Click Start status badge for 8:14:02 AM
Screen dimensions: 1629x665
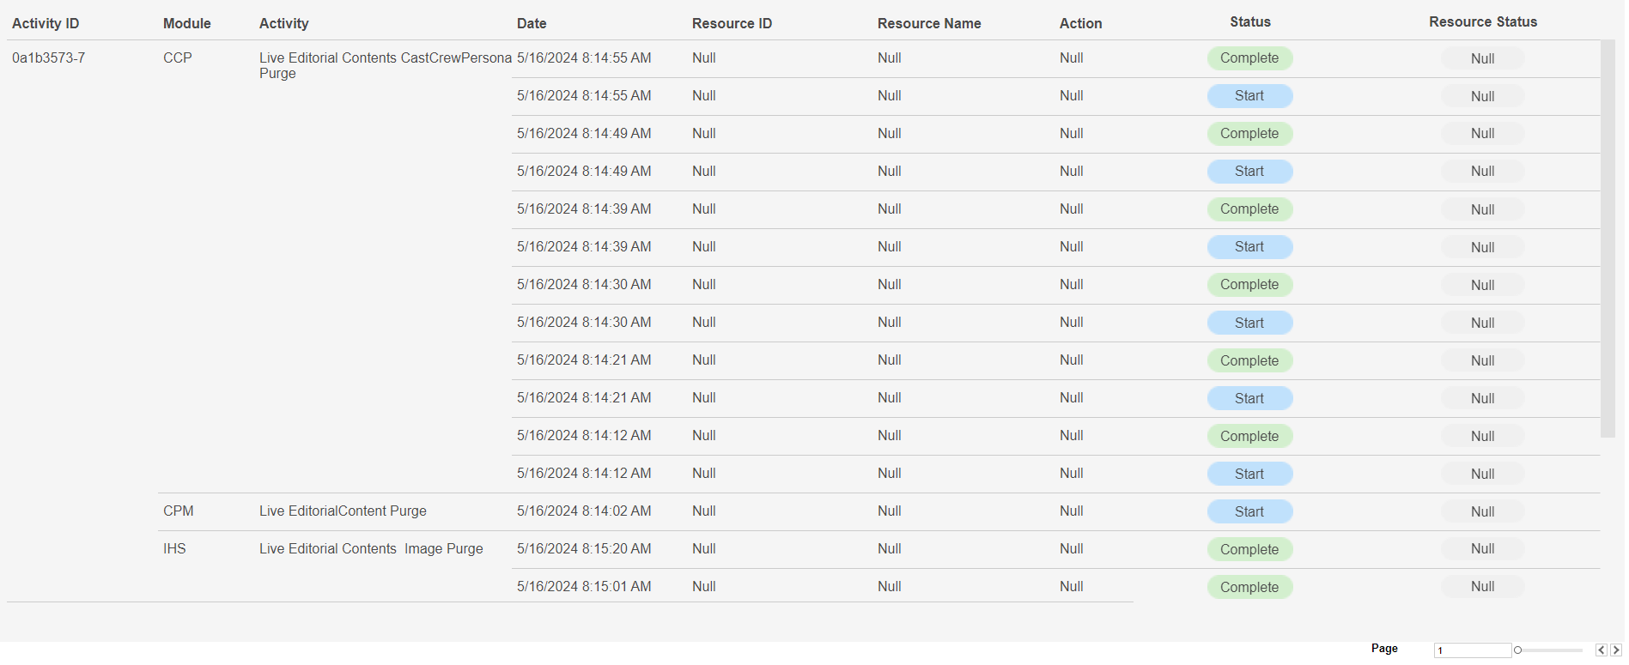1249,511
